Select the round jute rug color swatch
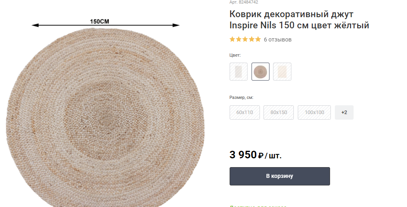Image resolution: width=407 pixels, height=207 pixels. [260, 72]
